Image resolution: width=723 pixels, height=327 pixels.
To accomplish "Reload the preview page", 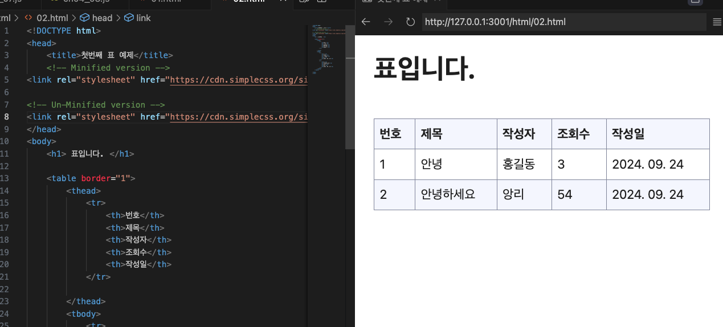I will click(x=410, y=22).
